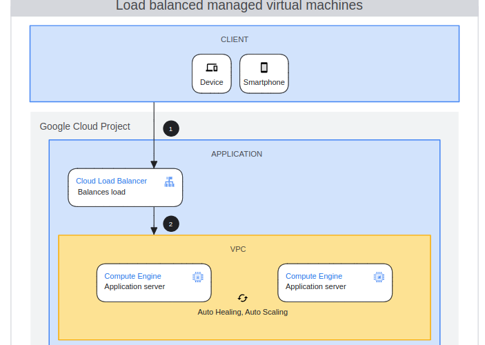Click the Balances load text
This screenshot has height=345, width=485.
[x=101, y=192]
